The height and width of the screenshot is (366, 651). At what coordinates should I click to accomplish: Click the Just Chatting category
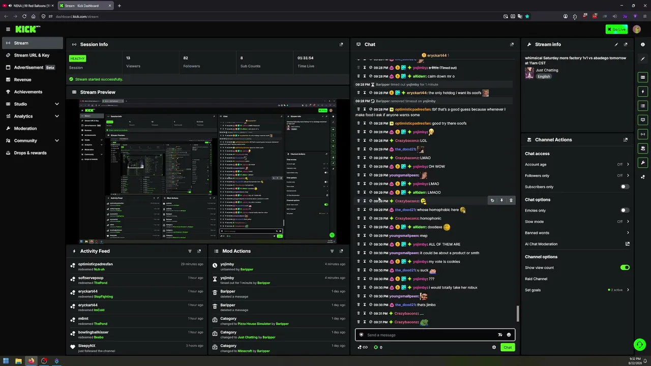(547, 70)
